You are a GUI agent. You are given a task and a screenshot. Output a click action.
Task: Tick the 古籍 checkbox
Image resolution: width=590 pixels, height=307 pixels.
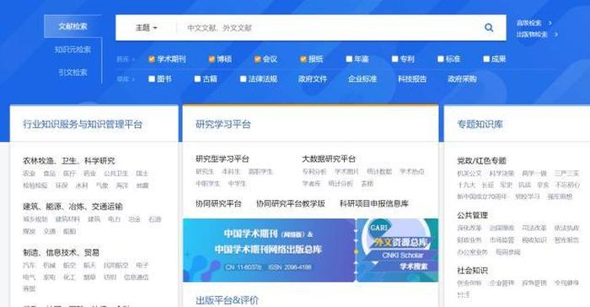click(x=197, y=78)
